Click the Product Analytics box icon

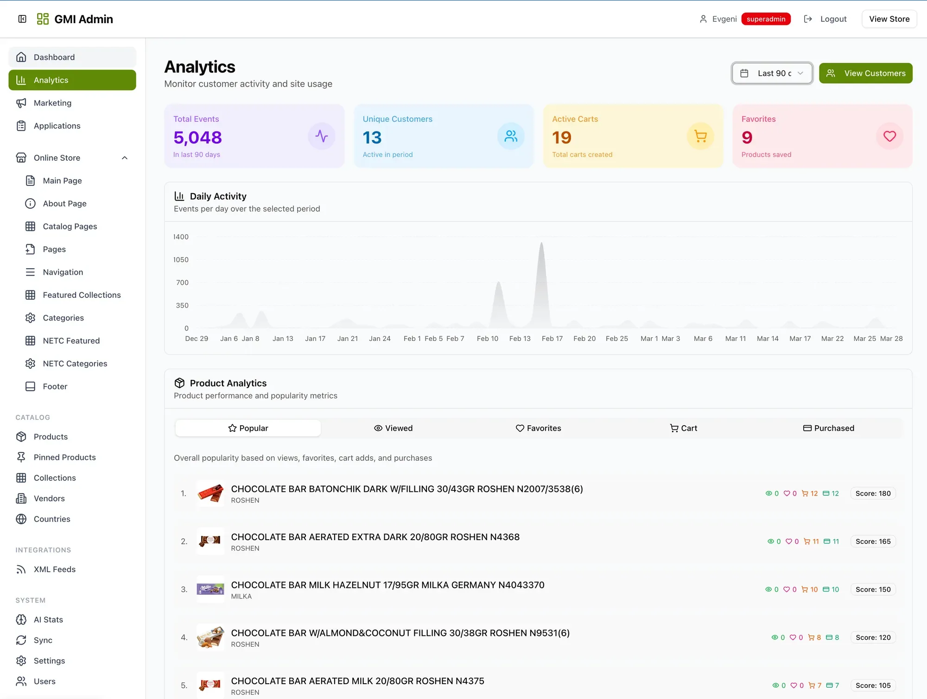(179, 383)
